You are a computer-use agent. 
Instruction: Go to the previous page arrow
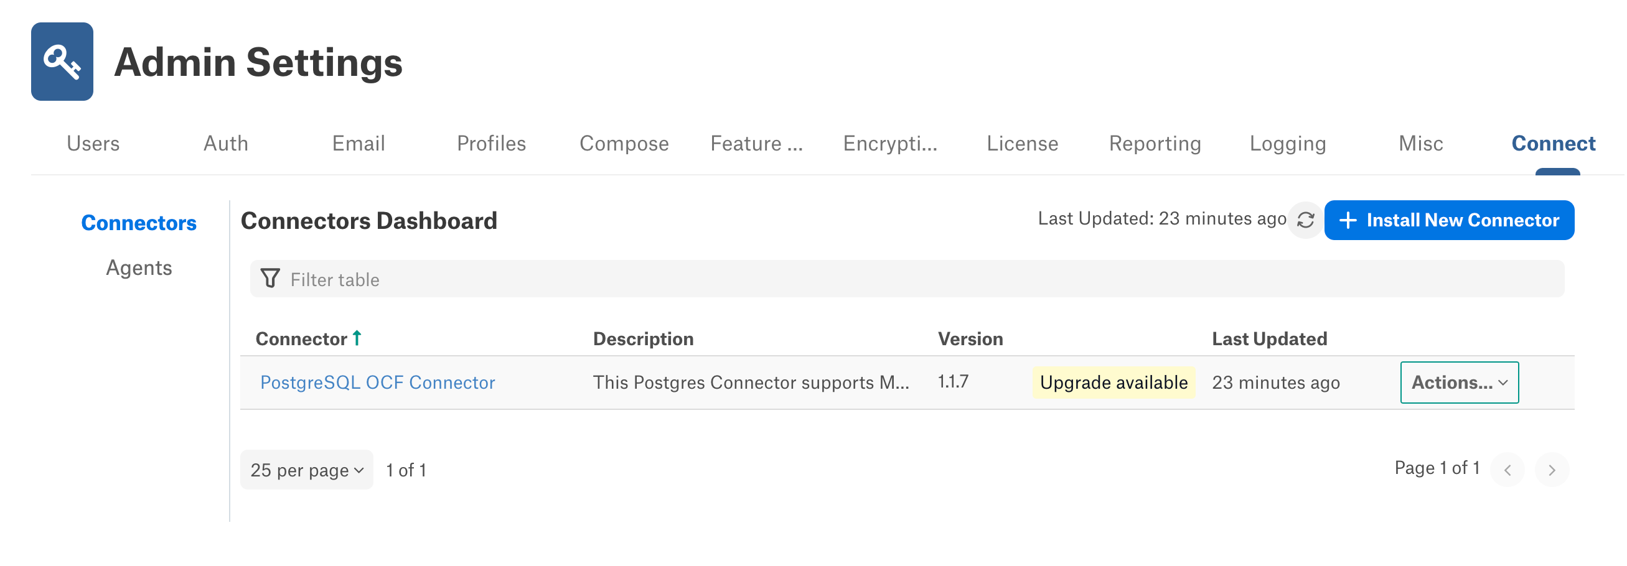1507,470
